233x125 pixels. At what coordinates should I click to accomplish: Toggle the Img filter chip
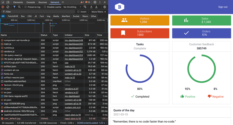click(x=48, y=16)
